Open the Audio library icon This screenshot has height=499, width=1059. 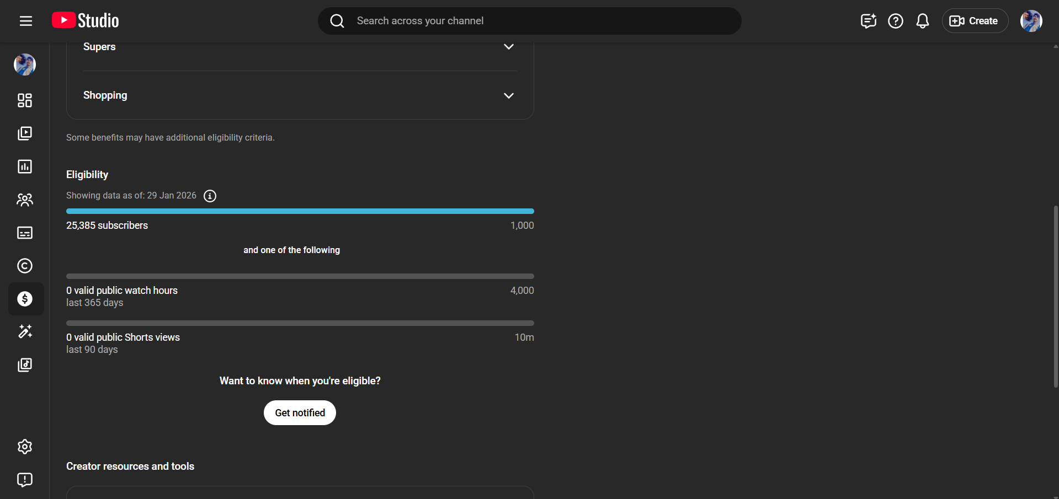25,364
